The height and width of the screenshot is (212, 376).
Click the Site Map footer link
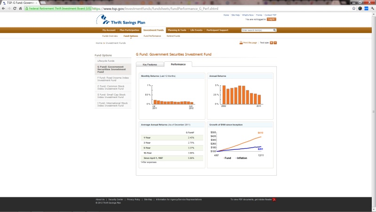click(148, 199)
